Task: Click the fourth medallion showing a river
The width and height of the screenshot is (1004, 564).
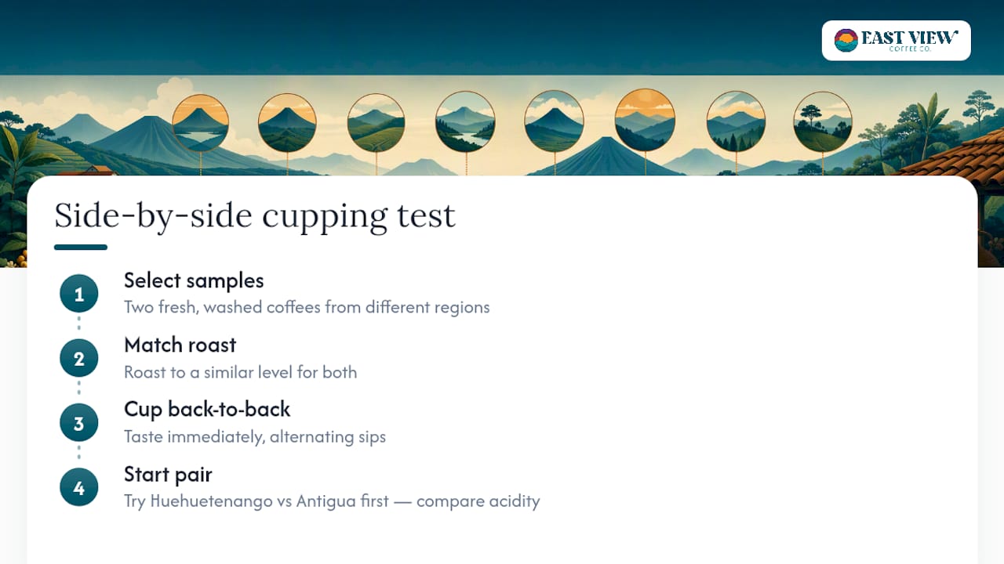Action: pos(465,121)
